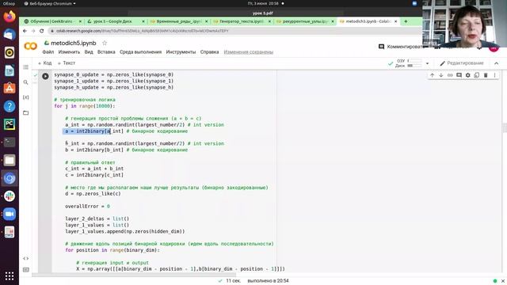Image resolution: width=507 pixels, height=285 pixels.
Task: Switch to the Обучение GeekBrains tab
Action: coord(50,21)
